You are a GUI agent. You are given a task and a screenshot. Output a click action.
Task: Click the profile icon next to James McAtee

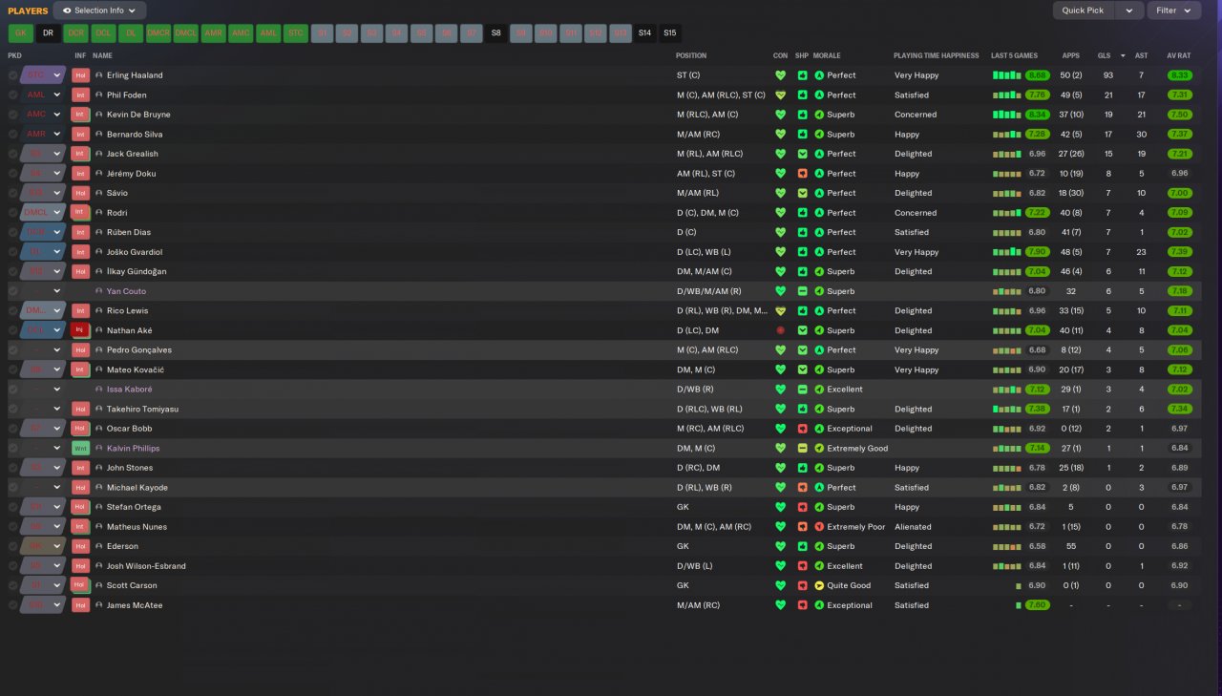coord(98,605)
